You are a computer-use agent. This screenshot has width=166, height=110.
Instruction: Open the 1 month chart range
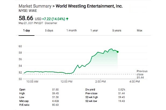tap(71, 30)
